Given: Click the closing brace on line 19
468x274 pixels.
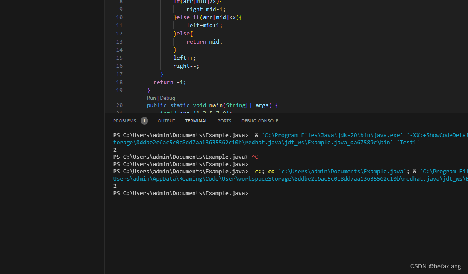Looking at the screenshot, I should coord(148,90).
